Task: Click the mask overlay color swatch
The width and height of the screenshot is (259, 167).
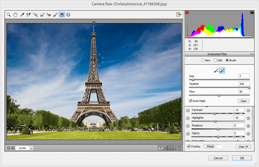Action: [218, 146]
